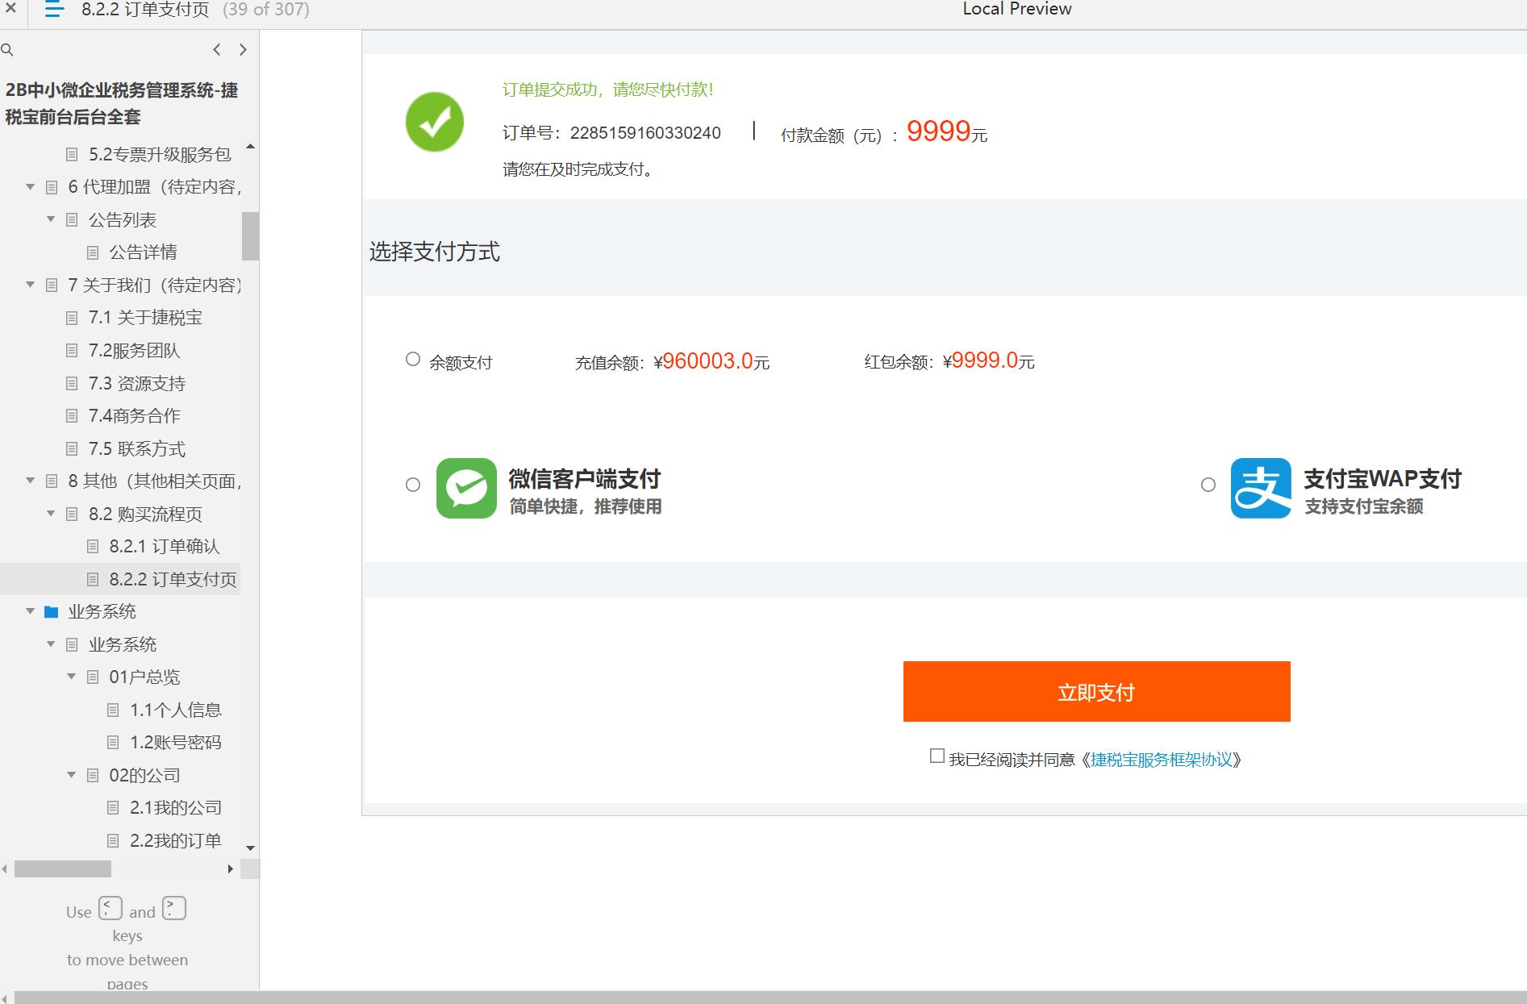Click the sitemap horizontal scrollbar thumb
This screenshot has height=1004, width=1527.
tap(63, 869)
